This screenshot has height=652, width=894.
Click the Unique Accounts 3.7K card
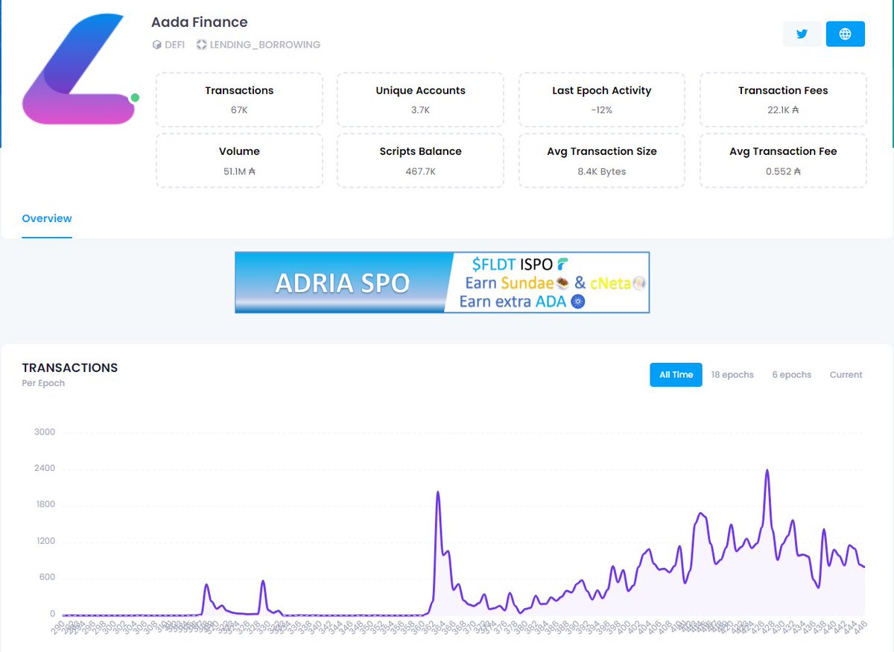(x=420, y=100)
